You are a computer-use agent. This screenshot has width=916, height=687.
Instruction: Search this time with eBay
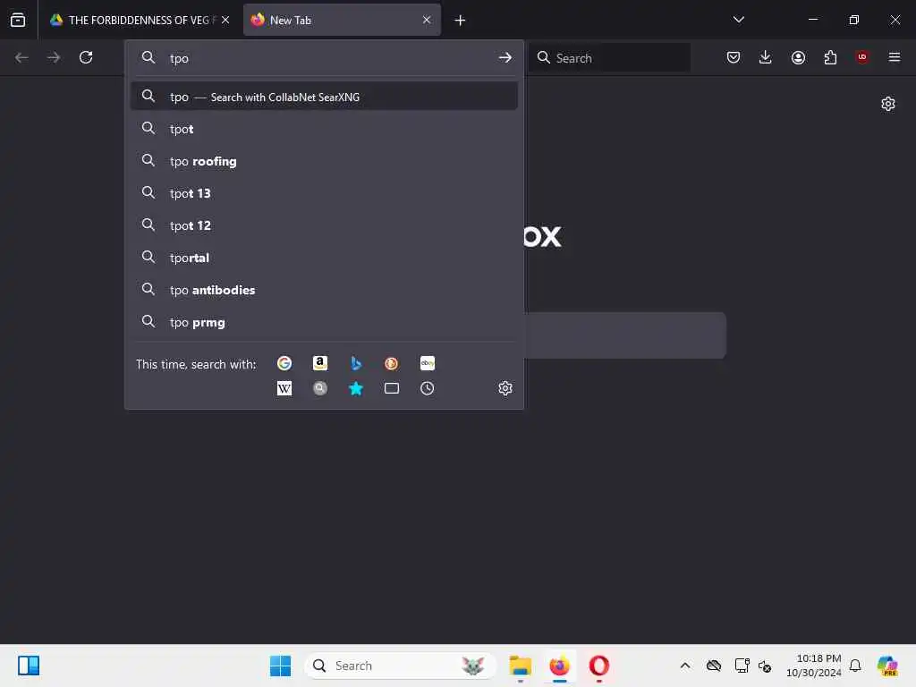pos(427,363)
